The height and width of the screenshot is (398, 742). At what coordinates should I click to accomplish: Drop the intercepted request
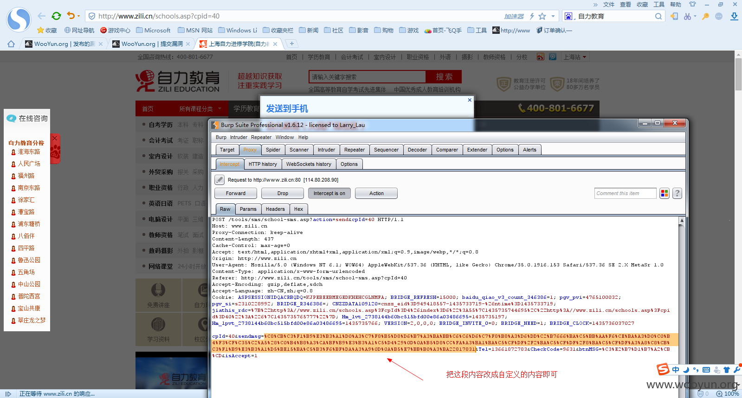(x=283, y=193)
